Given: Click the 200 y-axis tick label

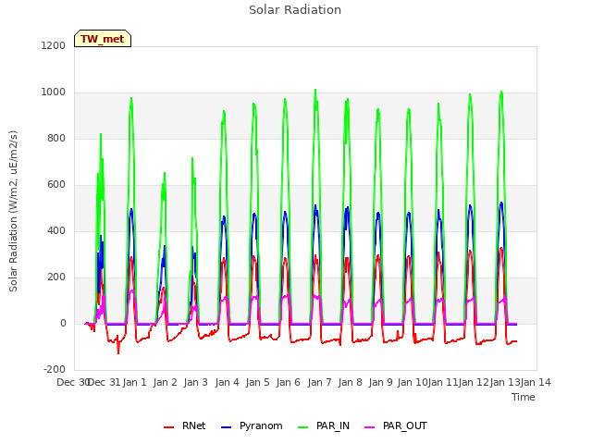Looking at the screenshot, I should coord(56,277).
